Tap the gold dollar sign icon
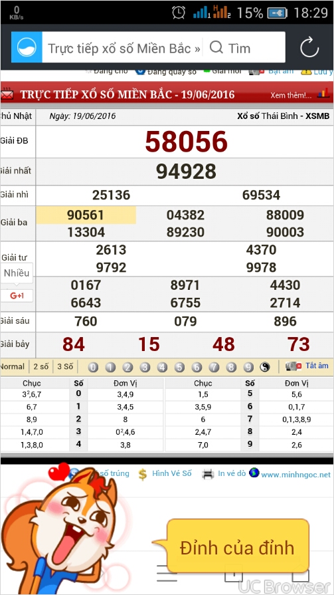 (x=143, y=474)
